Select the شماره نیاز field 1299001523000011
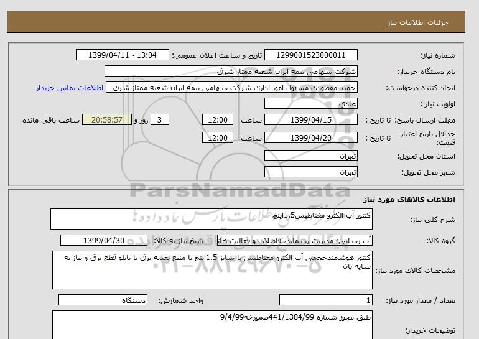Viewport: 479px width, 339px height. pos(310,55)
